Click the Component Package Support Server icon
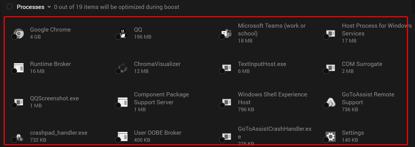Viewport: 415px width, 147px height. (x=123, y=102)
